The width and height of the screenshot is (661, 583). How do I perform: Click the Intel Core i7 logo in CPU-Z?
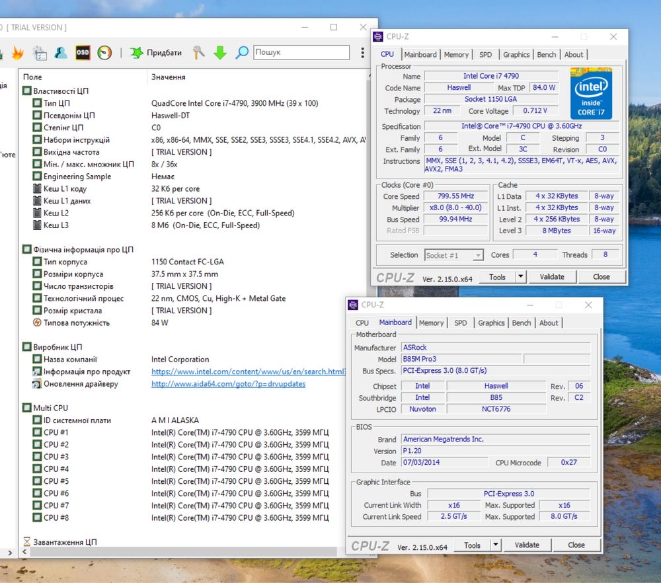(x=591, y=93)
